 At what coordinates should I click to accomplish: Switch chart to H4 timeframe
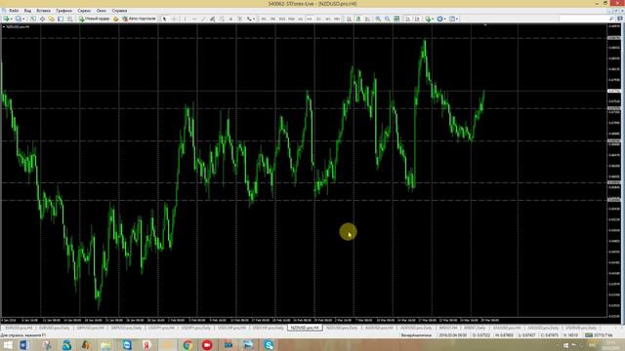[x=310, y=19]
